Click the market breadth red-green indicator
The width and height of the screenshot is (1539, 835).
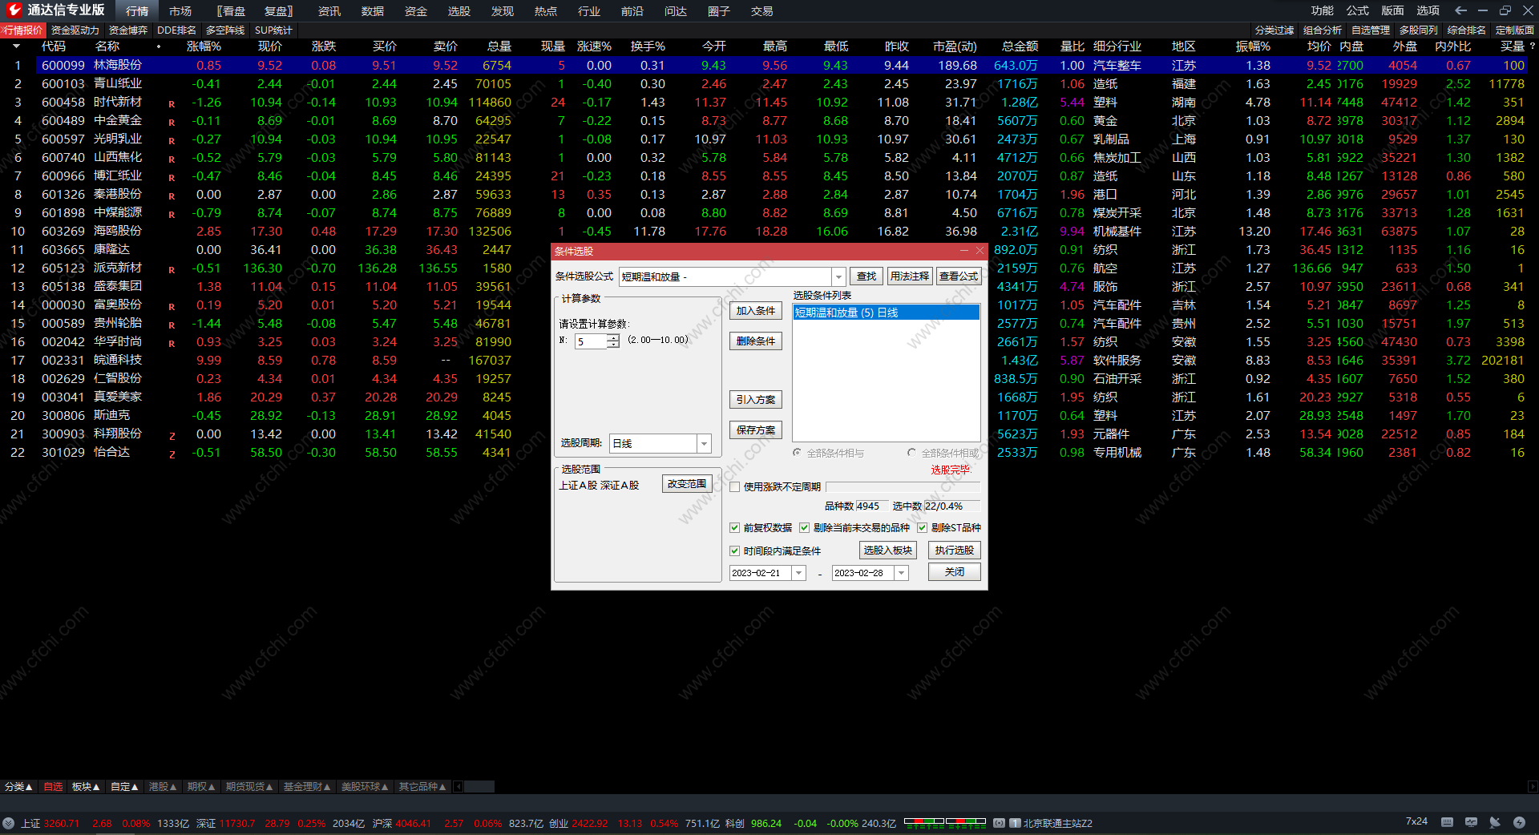pos(944,822)
